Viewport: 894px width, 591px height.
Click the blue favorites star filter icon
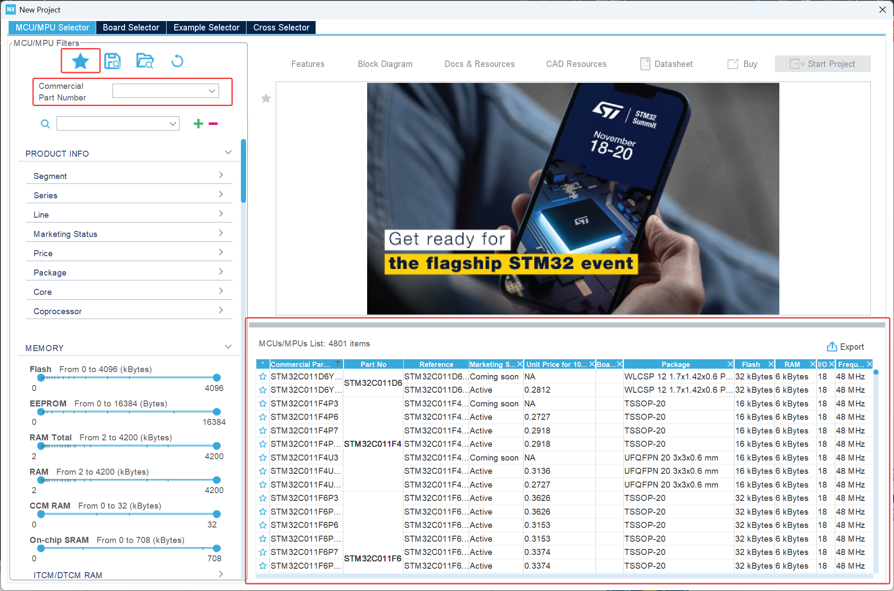[x=80, y=61]
